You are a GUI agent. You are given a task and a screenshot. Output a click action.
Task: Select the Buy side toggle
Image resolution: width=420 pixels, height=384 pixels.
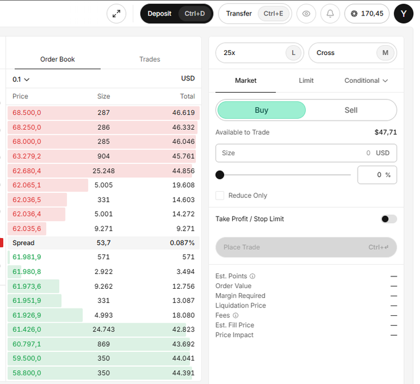tap(261, 110)
